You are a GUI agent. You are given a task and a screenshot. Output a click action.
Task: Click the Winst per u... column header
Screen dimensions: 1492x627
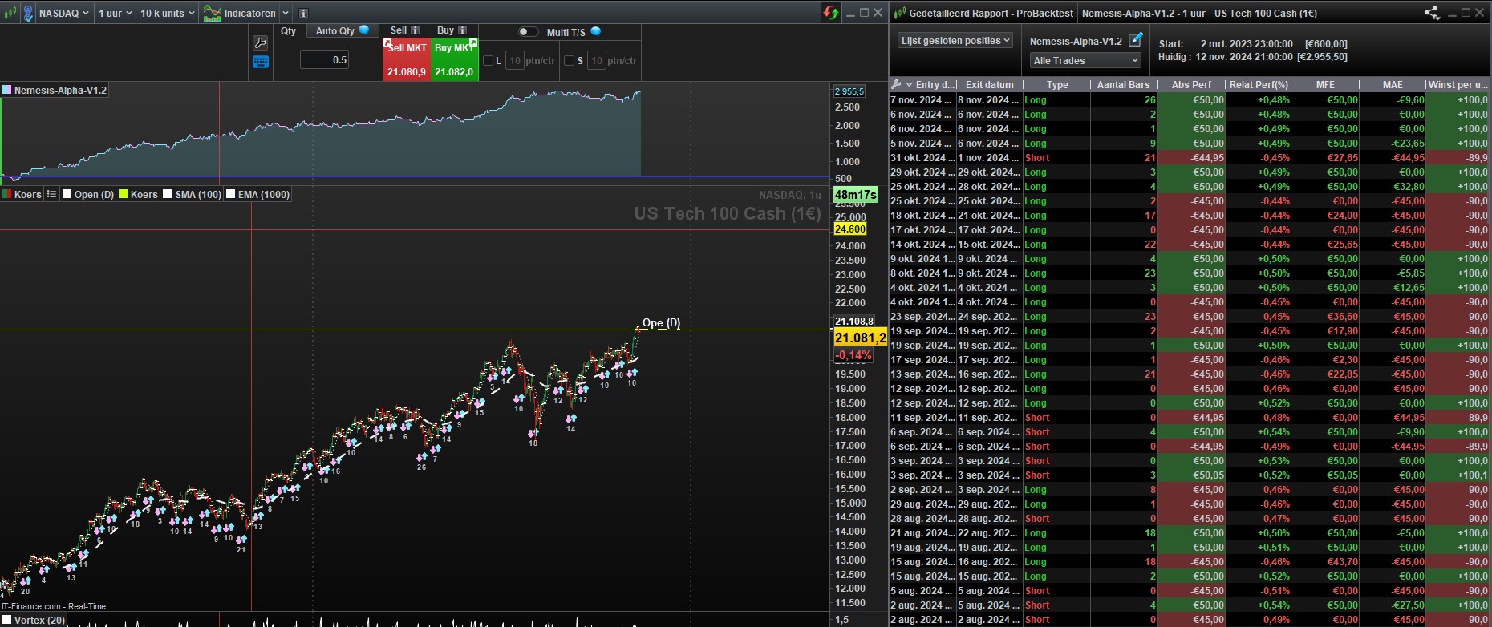point(1458,84)
